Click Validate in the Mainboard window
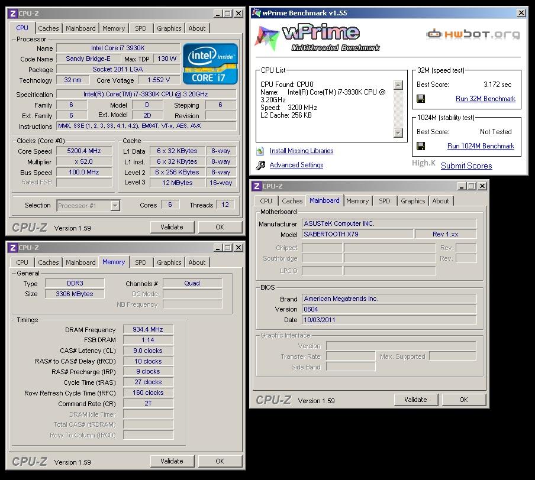The height and width of the screenshot is (480, 535). tap(415, 400)
